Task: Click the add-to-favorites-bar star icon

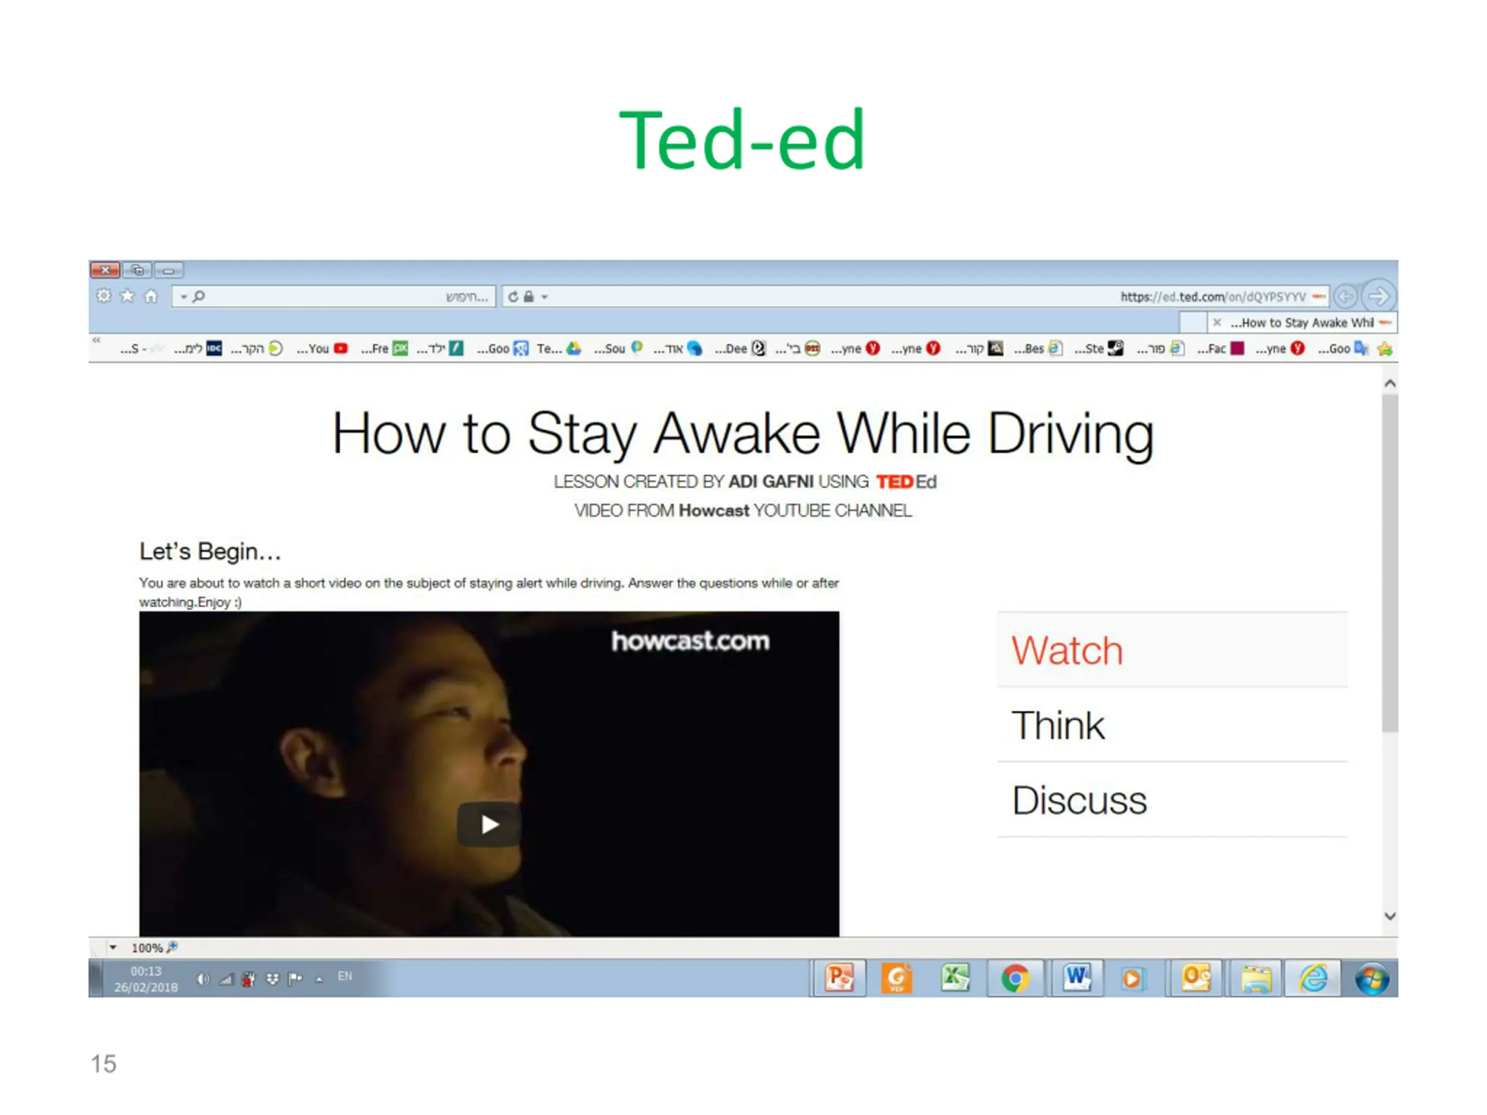Action: pyautogui.click(x=1384, y=348)
